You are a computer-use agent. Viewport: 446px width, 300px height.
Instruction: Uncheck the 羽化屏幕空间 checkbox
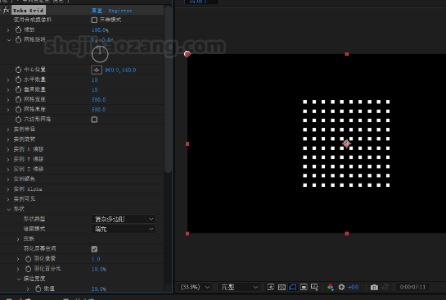[x=94, y=249]
